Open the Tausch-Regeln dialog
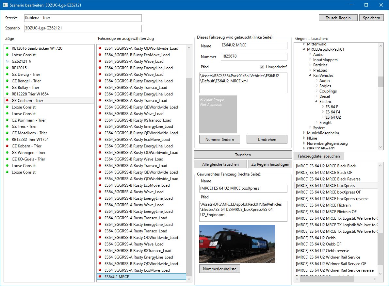389x286 pixels. coord(338,18)
